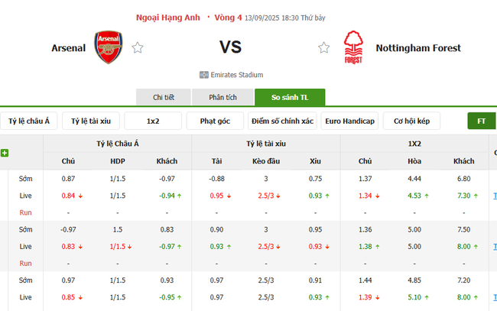Switch to the Chi tiết tab
Viewport: 497px width, 311px height.
click(x=164, y=98)
